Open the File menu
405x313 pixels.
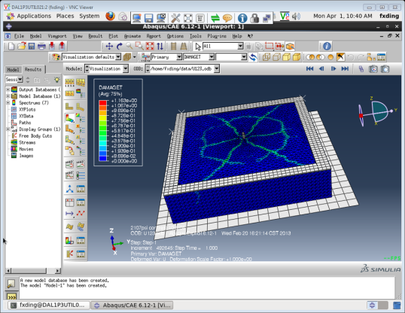coord(19,36)
